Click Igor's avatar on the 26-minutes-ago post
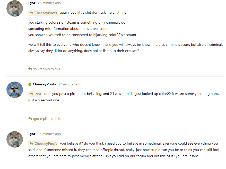Viewport: 226px width, 169px height. [x=15, y=8]
